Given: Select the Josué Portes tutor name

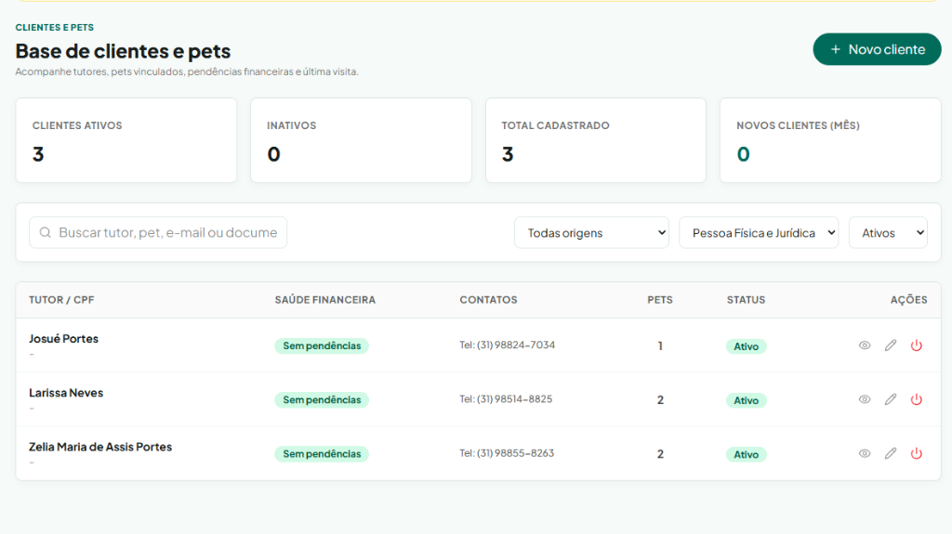Looking at the screenshot, I should coord(64,339).
